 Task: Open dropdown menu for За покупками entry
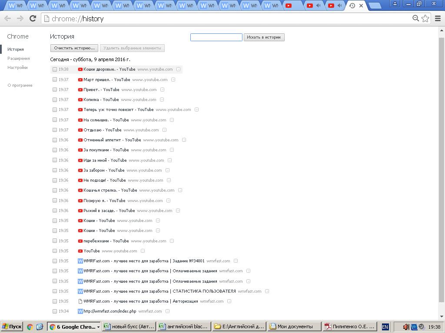pos(172,150)
